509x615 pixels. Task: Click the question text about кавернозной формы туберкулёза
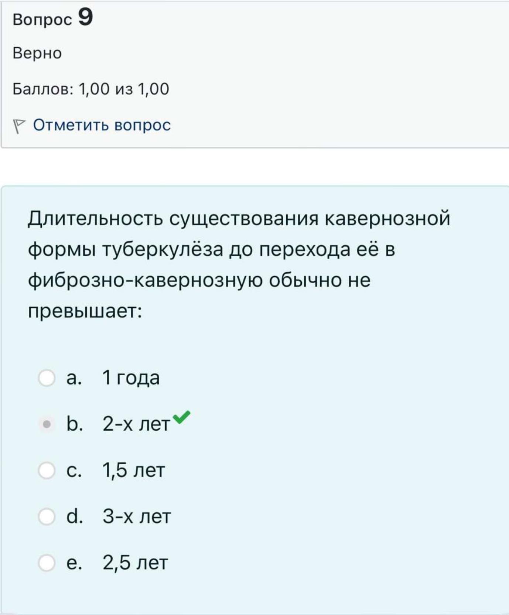(x=239, y=264)
